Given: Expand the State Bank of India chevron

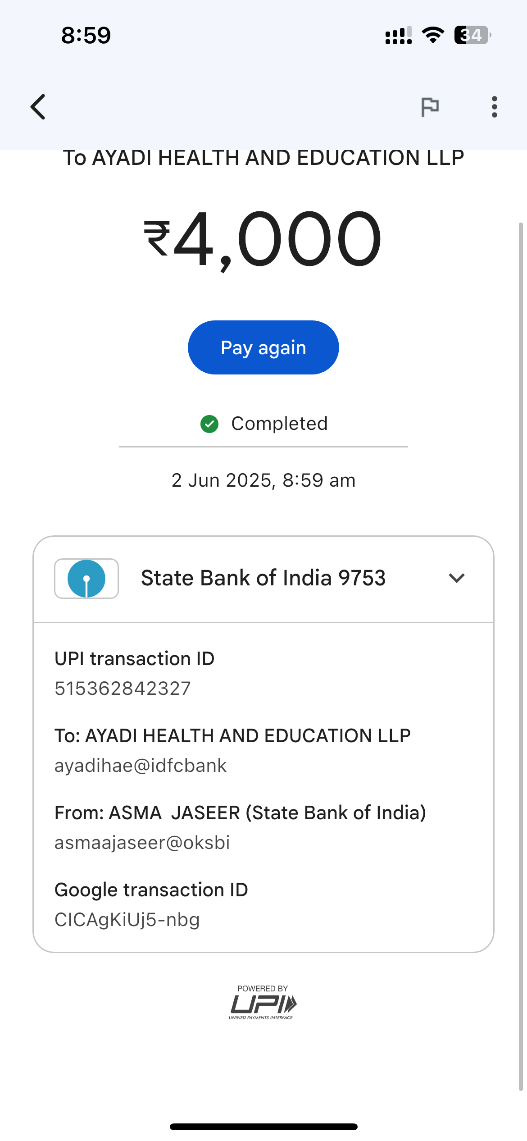Looking at the screenshot, I should (456, 578).
